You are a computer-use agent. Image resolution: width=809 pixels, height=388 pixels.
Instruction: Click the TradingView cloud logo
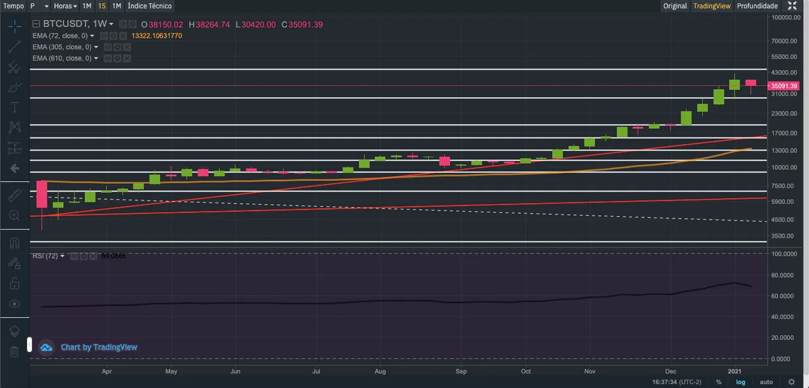(x=46, y=347)
